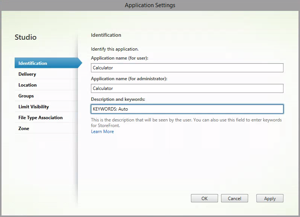Open the Zone settings page
The height and width of the screenshot is (217, 300).
click(24, 129)
